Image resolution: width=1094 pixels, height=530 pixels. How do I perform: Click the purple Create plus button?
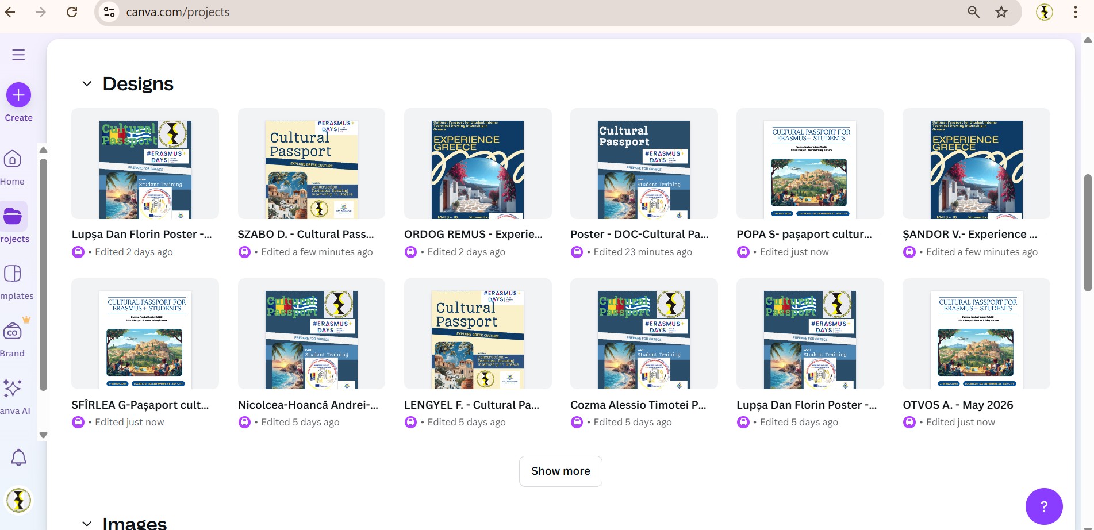pyautogui.click(x=18, y=95)
